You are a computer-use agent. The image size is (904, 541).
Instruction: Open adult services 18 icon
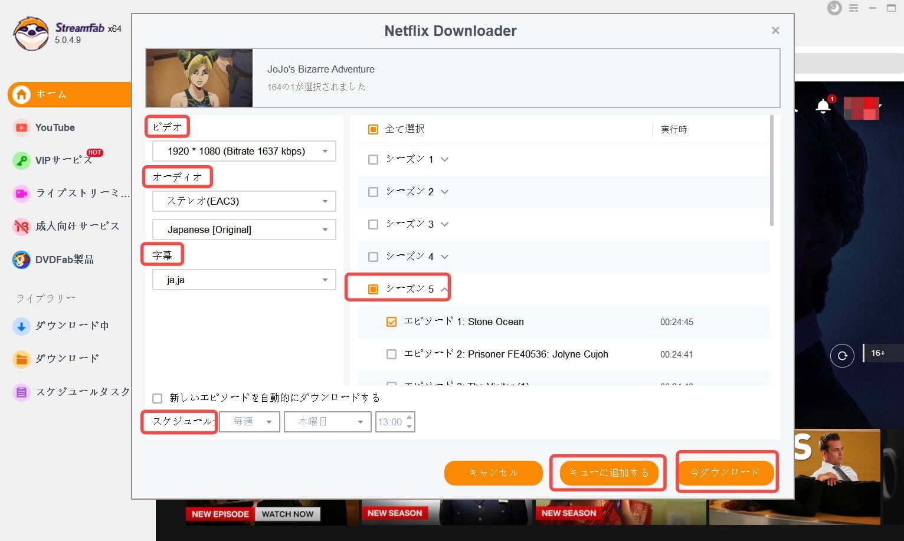21,227
